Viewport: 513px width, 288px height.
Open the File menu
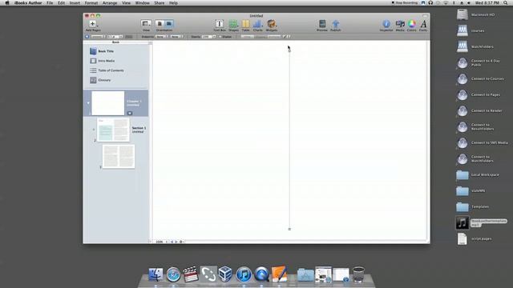(x=50, y=3)
